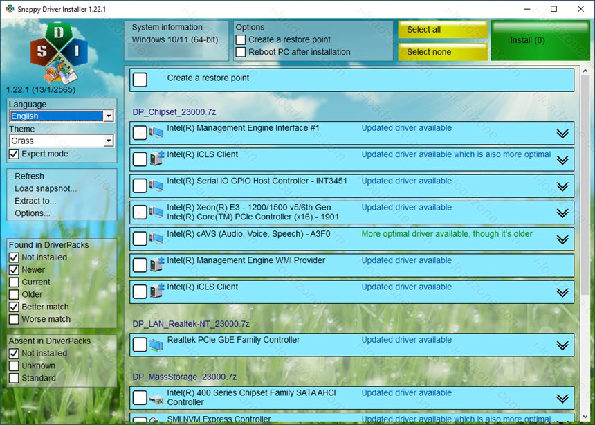Screen dimensions: 595x425
Task: Click the Management Engine Interface #1 device icon
Action: pyautogui.click(x=156, y=133)
